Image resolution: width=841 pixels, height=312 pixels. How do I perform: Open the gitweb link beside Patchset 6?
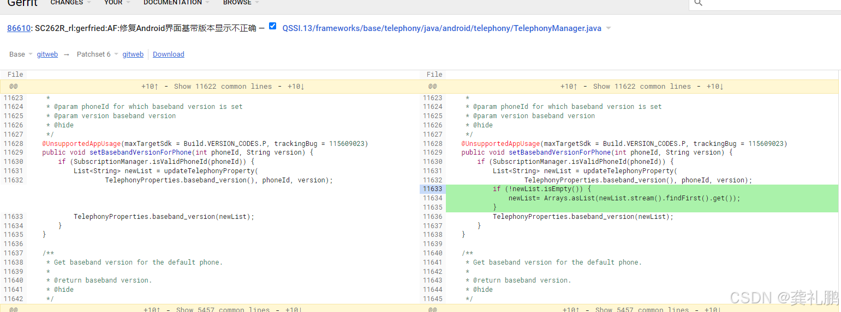pyautogui.click(x=133, y=54)
